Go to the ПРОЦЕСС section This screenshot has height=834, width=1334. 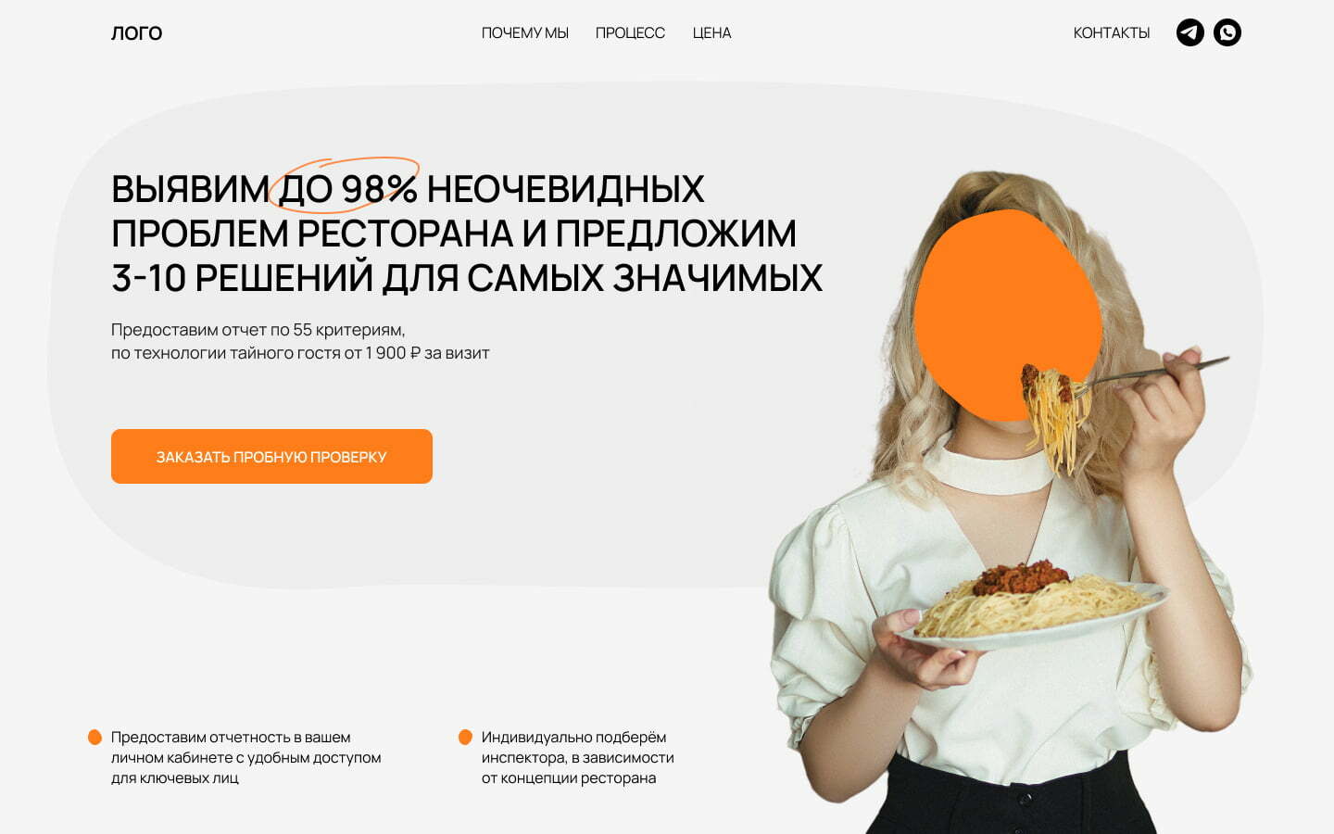pyautogui.click(x=630, y=33)
